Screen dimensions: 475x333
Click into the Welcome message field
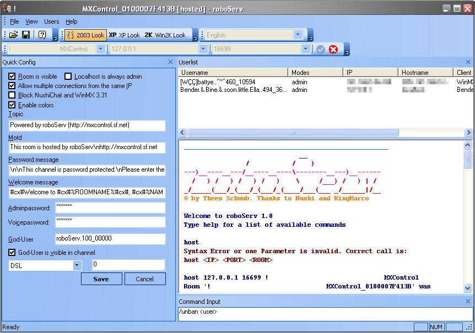(x=87, y=192)
